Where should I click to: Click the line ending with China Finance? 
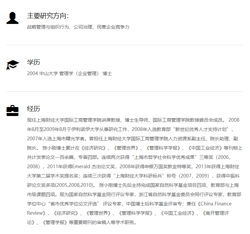point(129,204)
